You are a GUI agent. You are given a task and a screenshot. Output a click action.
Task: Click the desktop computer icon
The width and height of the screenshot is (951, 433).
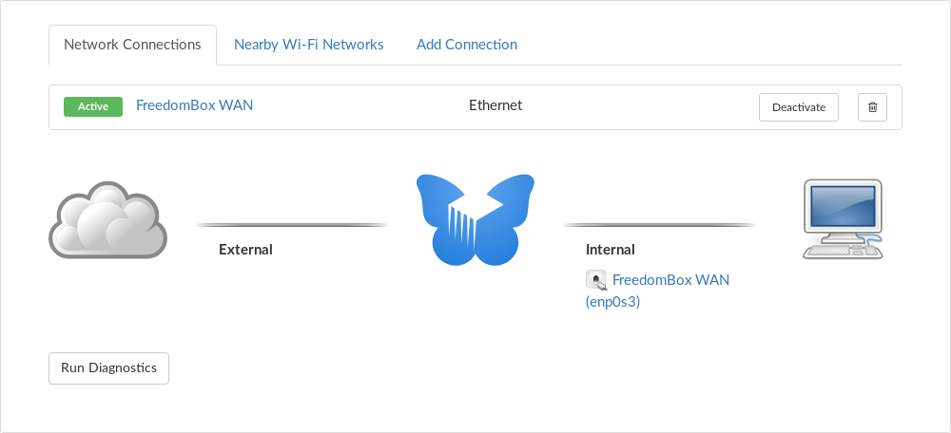click(842, 219)
